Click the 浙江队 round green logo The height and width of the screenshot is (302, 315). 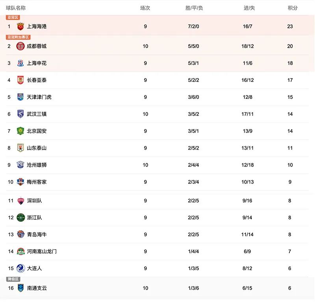[20, 217]
